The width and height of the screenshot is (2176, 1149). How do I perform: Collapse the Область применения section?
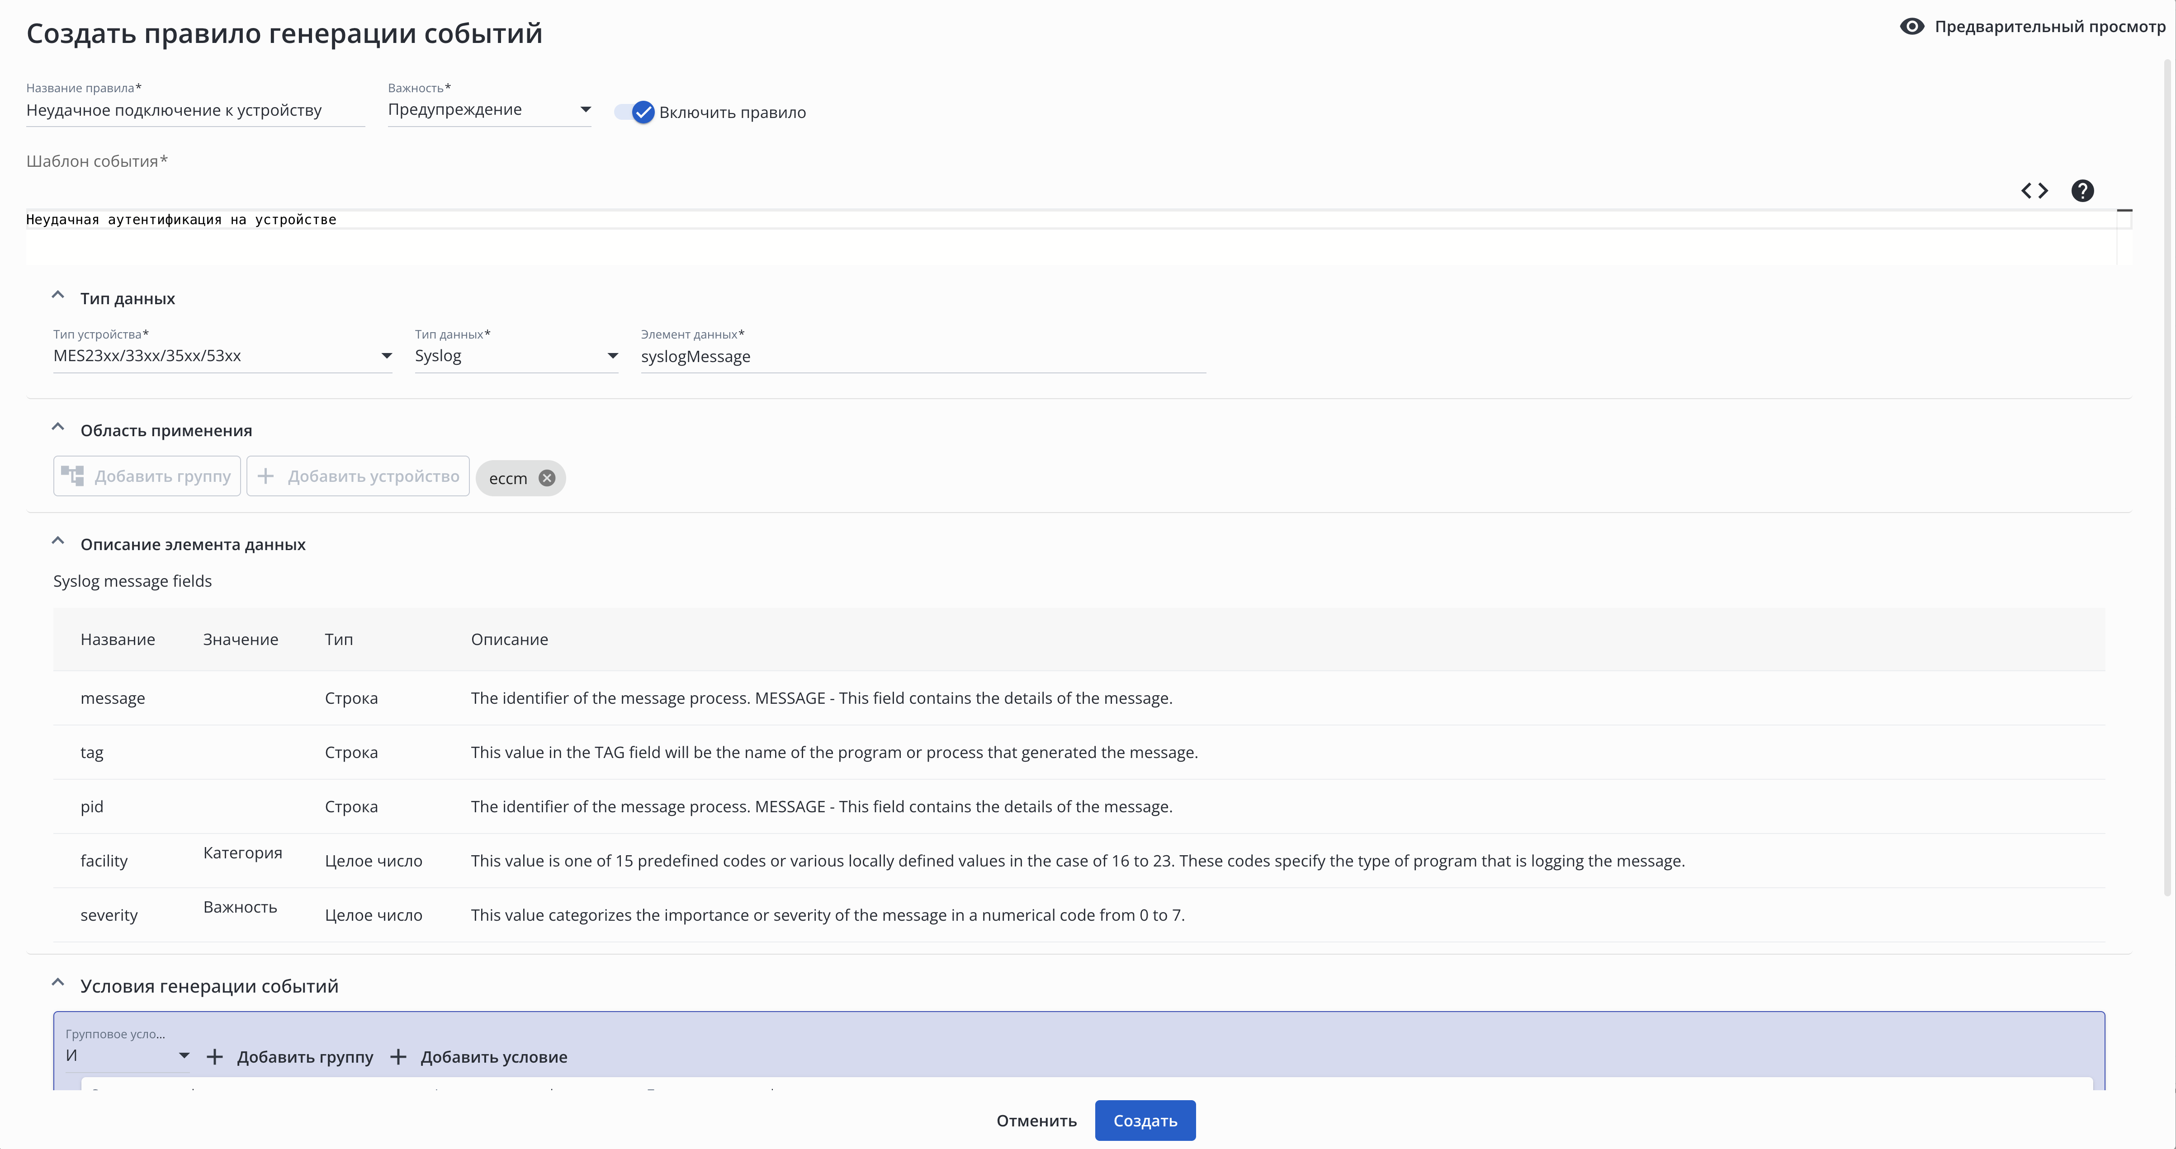point(58,427)
